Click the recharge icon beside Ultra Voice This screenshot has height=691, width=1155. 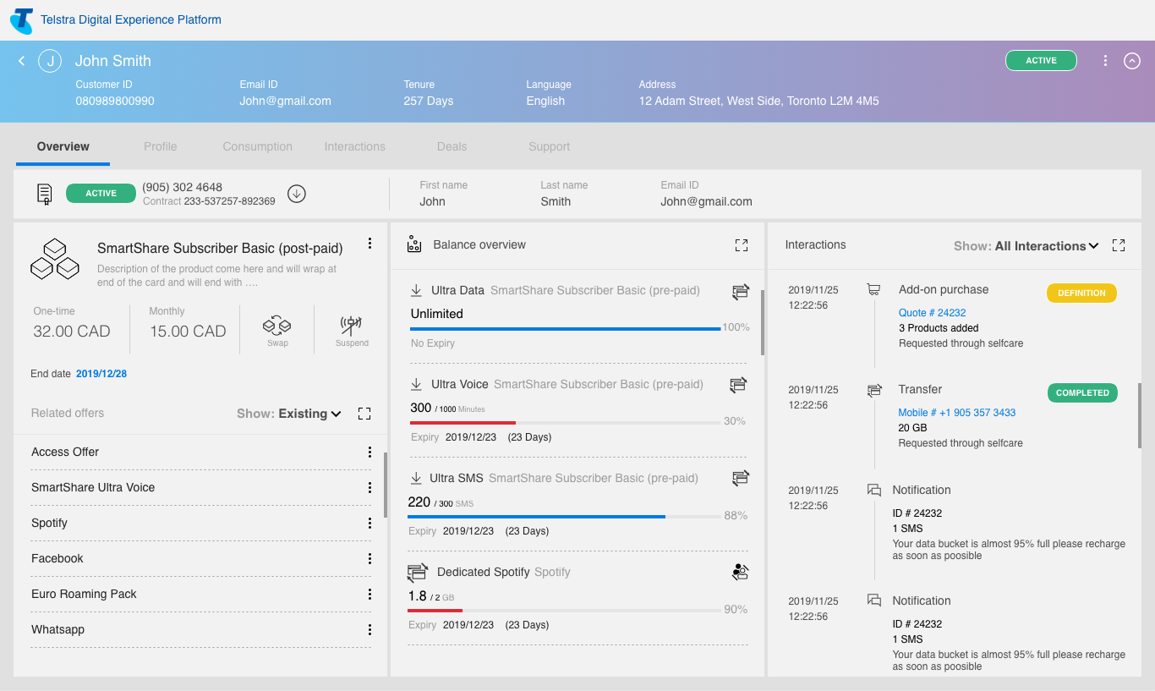738,385
